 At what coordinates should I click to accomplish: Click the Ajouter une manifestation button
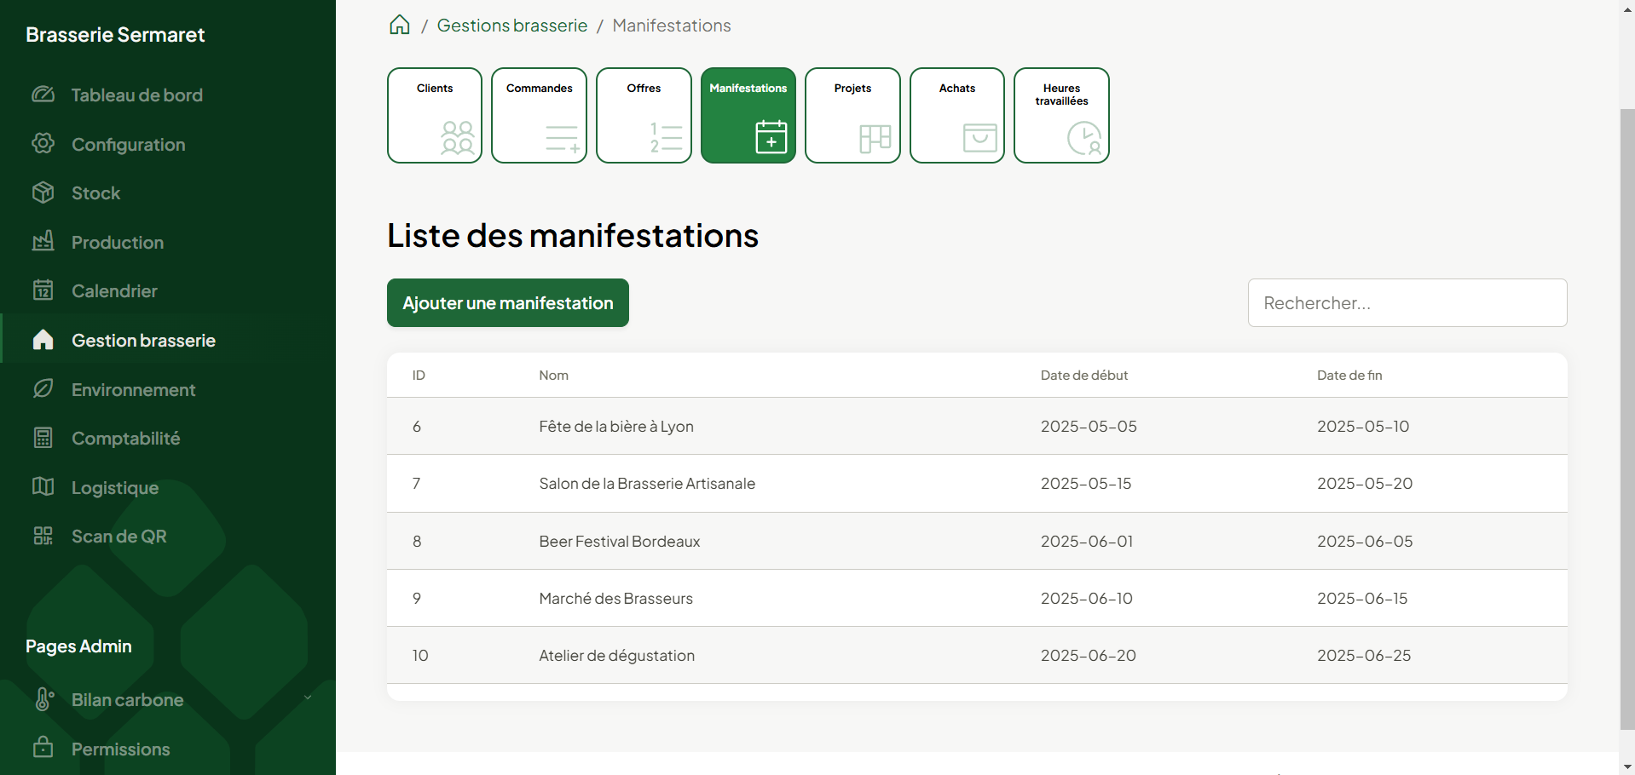[507, 302]
